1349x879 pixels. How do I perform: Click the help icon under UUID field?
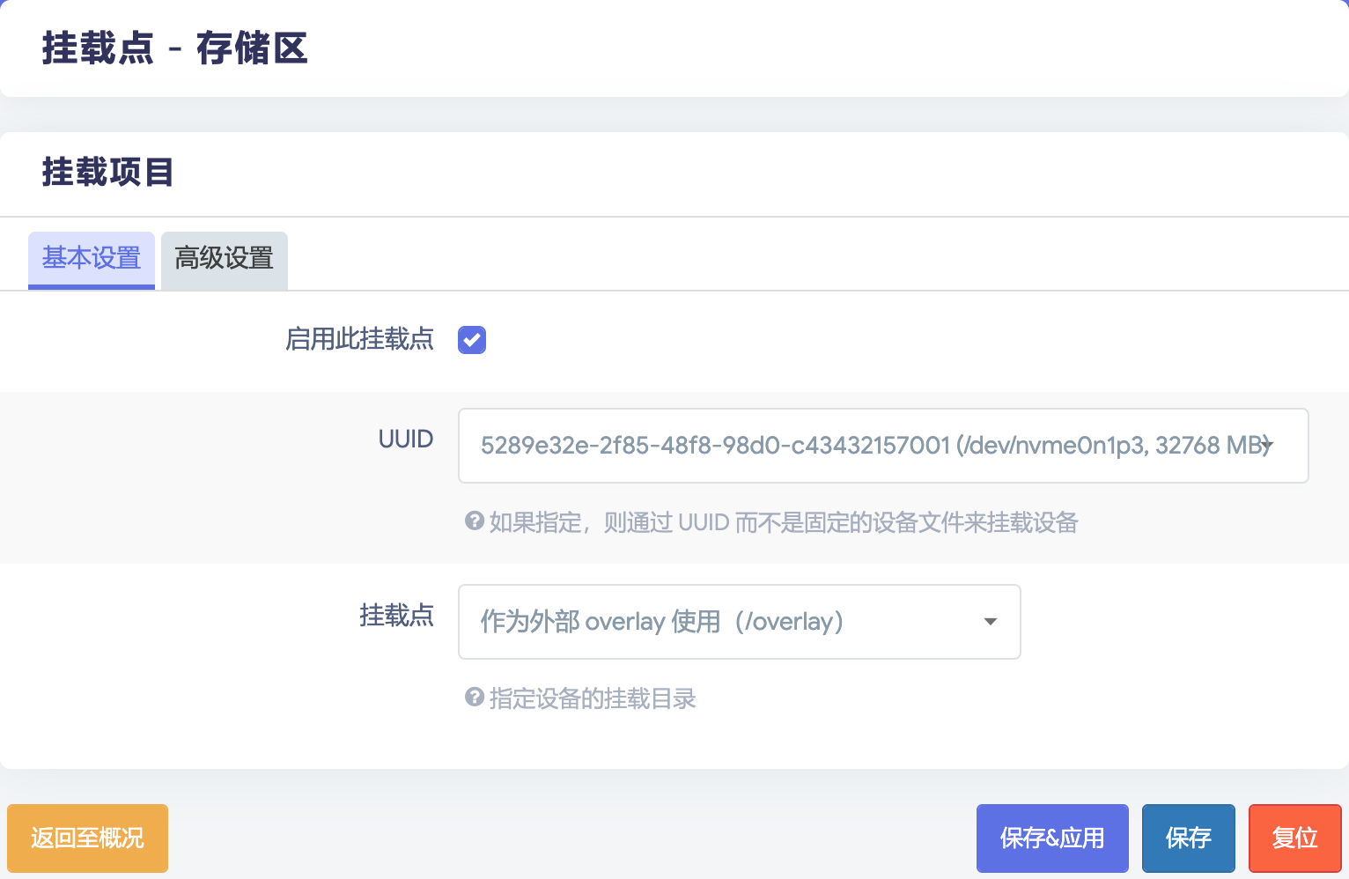tap(475, 521)
